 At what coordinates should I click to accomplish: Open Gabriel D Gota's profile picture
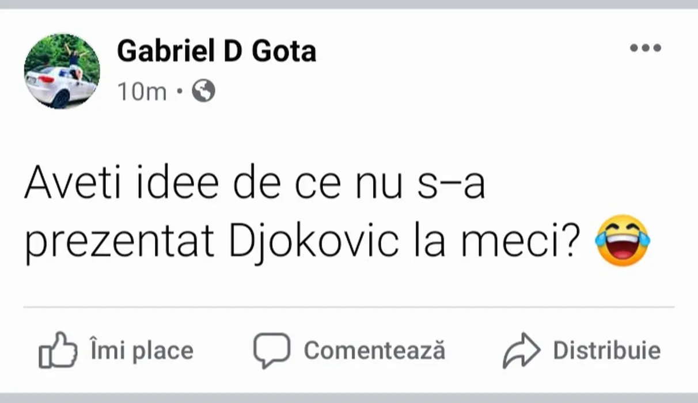click(62, 71)
